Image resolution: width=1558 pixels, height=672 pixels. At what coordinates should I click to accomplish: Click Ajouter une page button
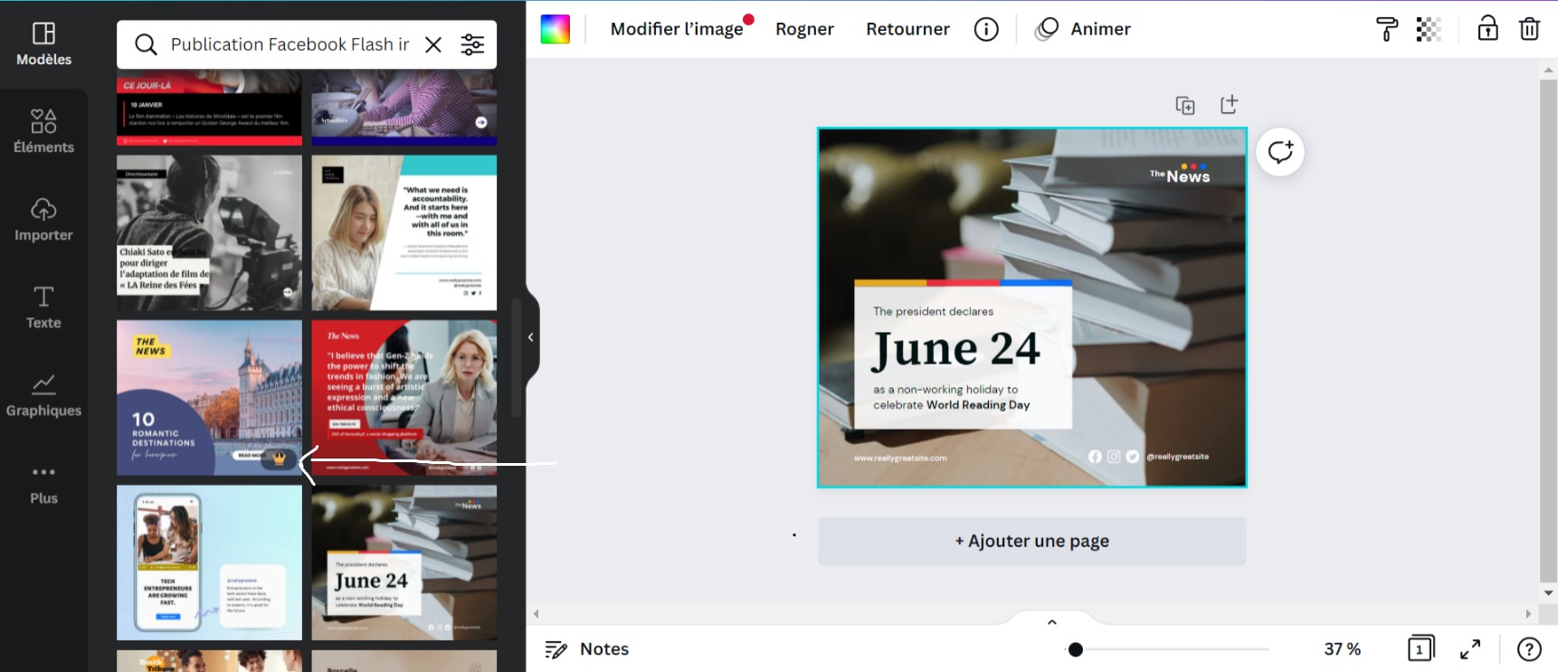1031,541
